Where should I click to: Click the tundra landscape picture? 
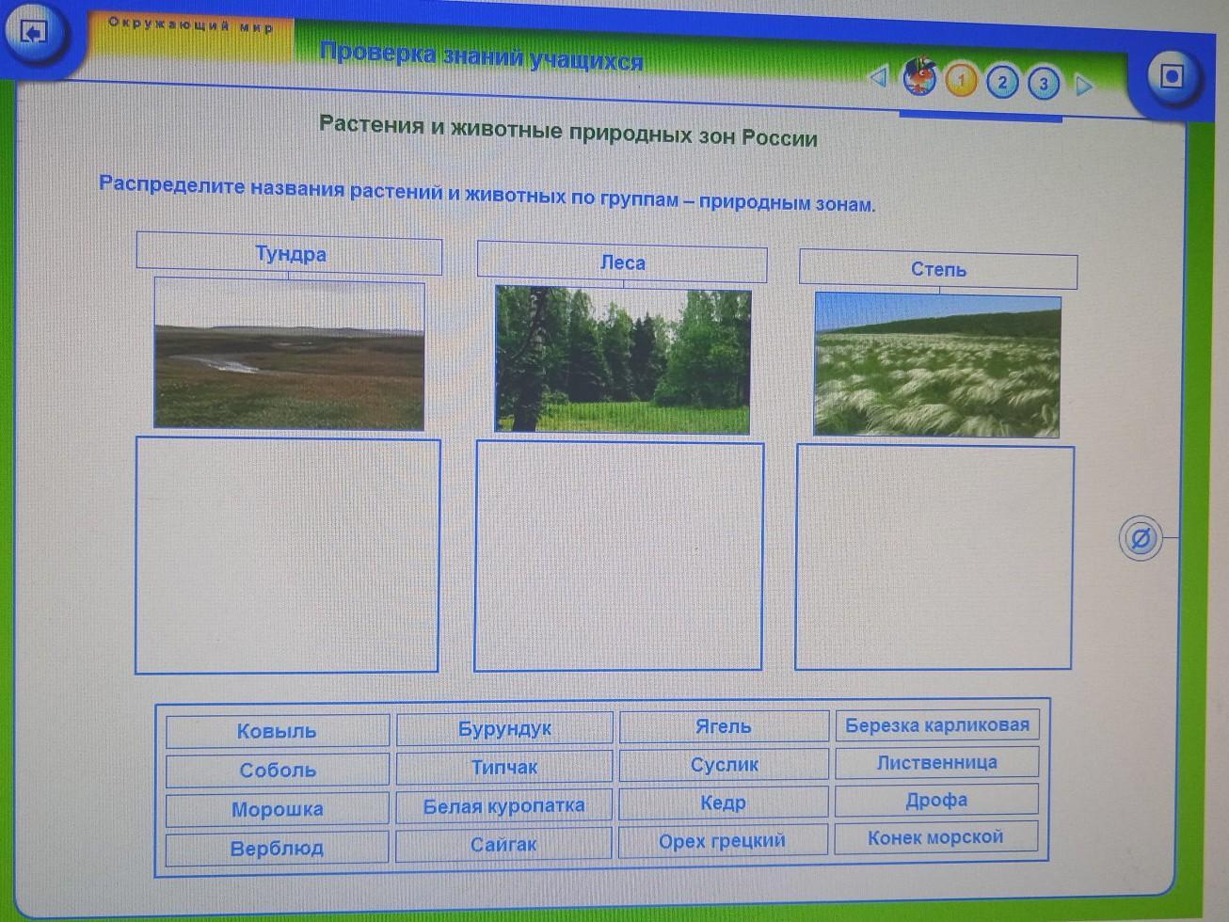click(289, 354)
